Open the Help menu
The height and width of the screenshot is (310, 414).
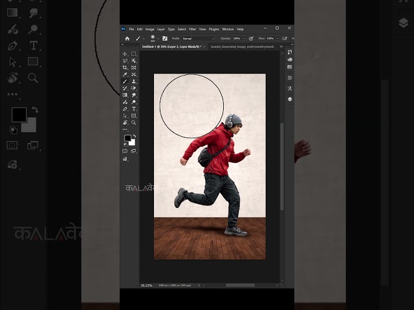coord(240,29)
